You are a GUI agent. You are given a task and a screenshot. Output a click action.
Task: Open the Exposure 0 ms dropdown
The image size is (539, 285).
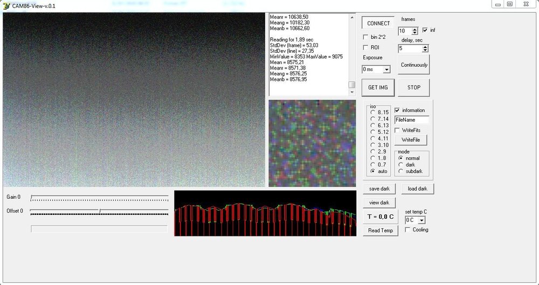386,69
